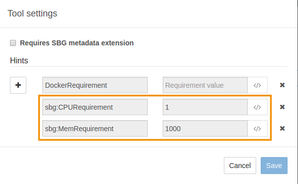Add a new hint with plus button

[x=18, y=85]
